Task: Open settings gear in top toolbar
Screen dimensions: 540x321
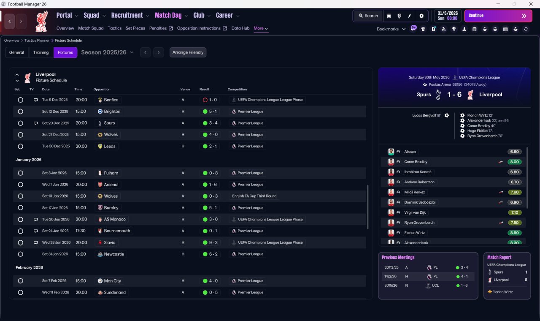Action: (421, 16)
